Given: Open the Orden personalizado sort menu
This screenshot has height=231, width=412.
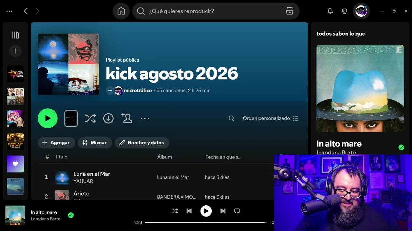Looking at the screenshot, I should click(271, 118).
